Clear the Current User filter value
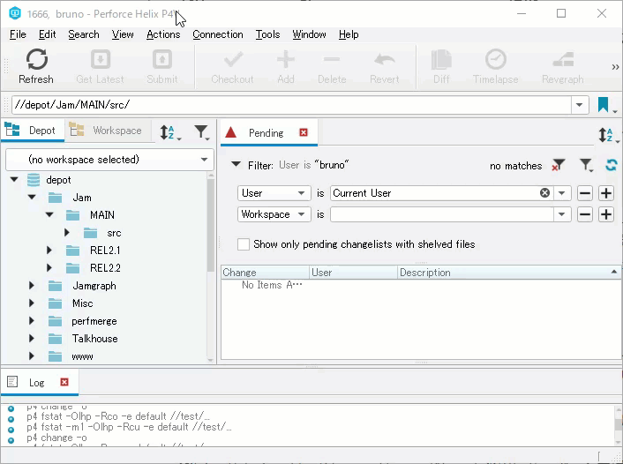623x464 pixels. [x=544, y=193]
